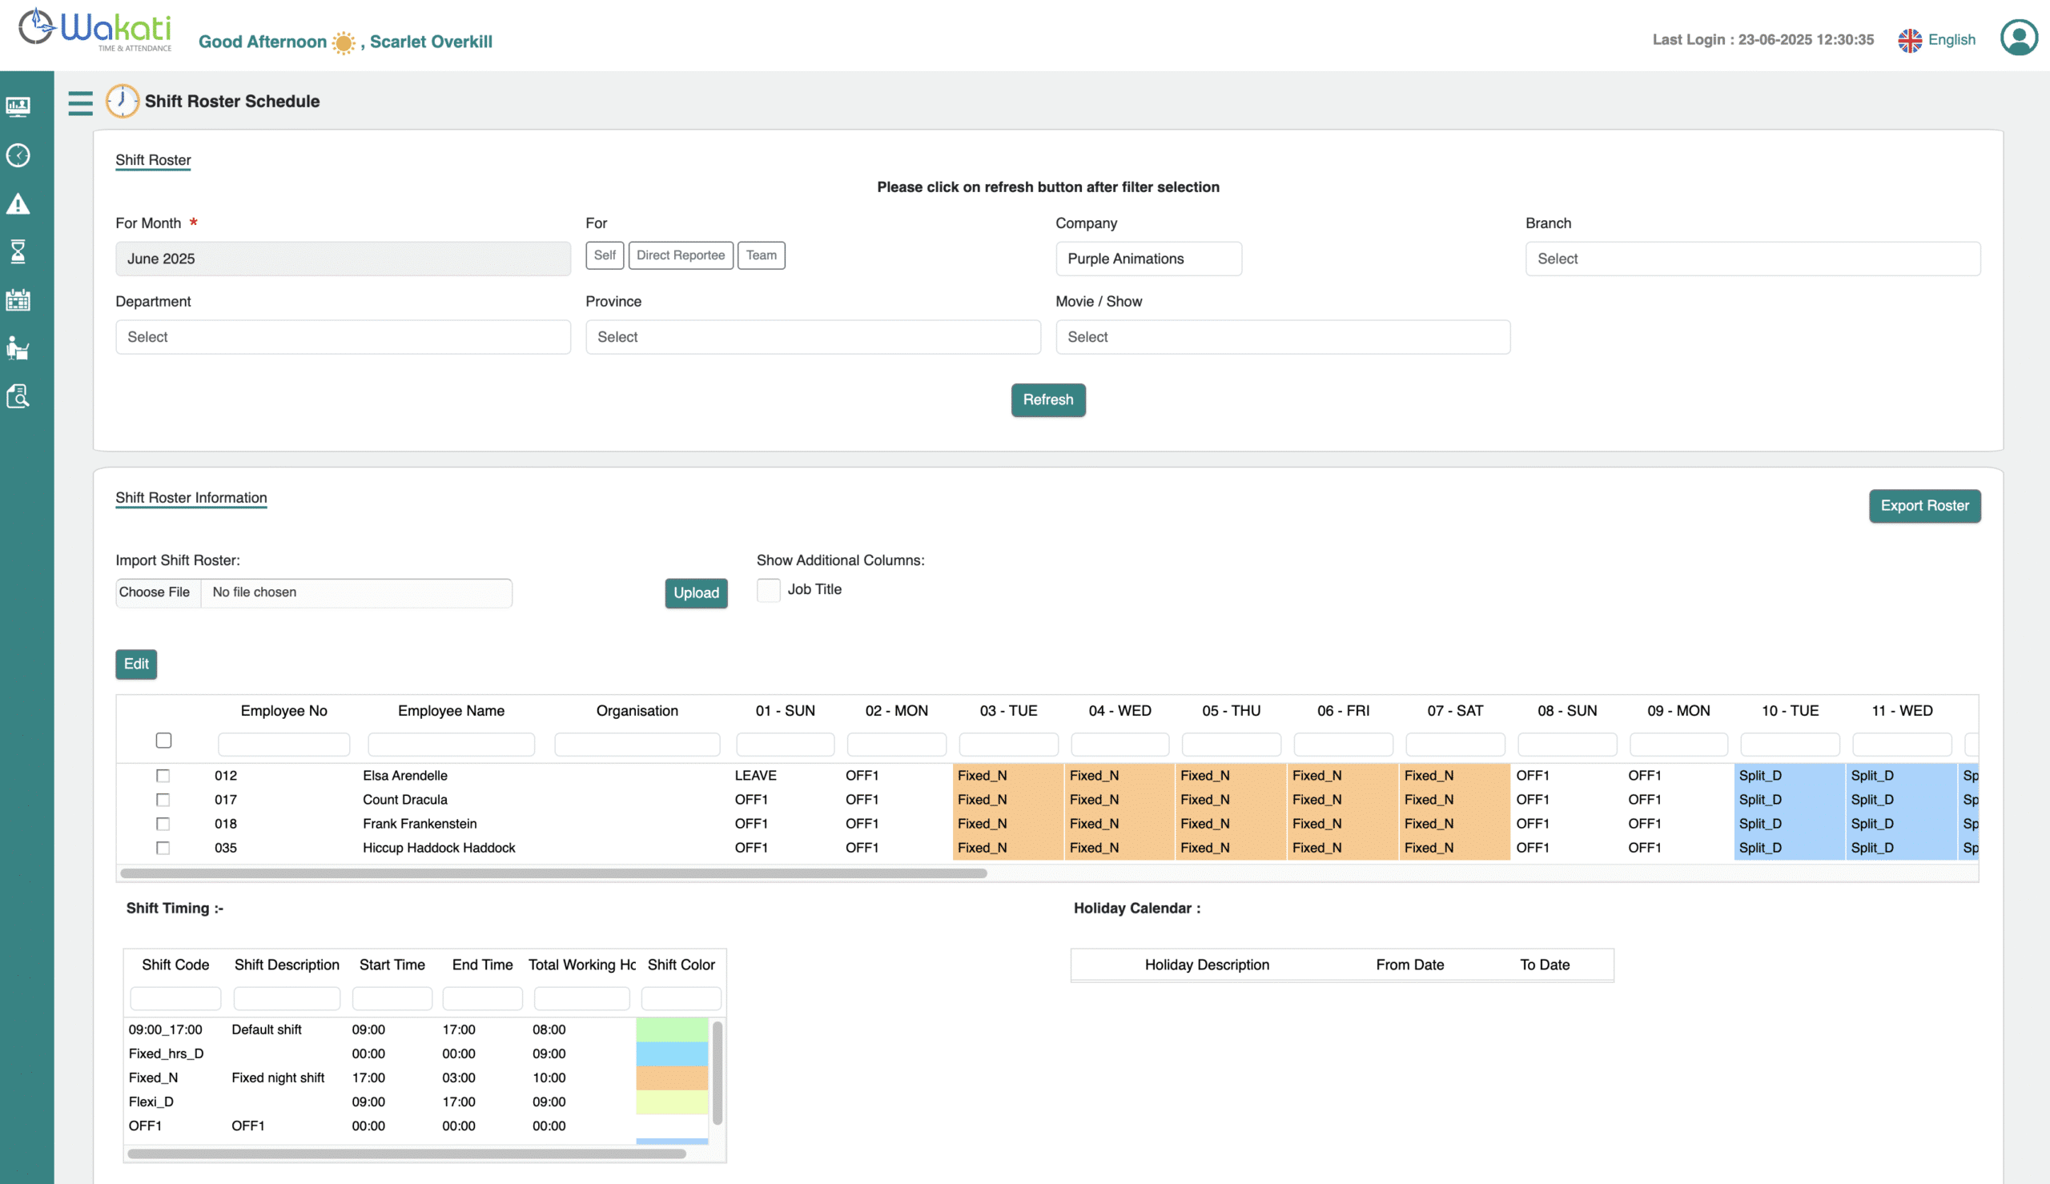Viewport: 2050px width, 1184px height.
Task: Tick the select-all employees checkbox
Action: pyautogui.click(x=163, y=740)
